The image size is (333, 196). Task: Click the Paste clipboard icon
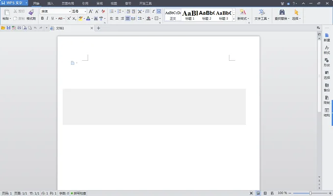[7, 12]
